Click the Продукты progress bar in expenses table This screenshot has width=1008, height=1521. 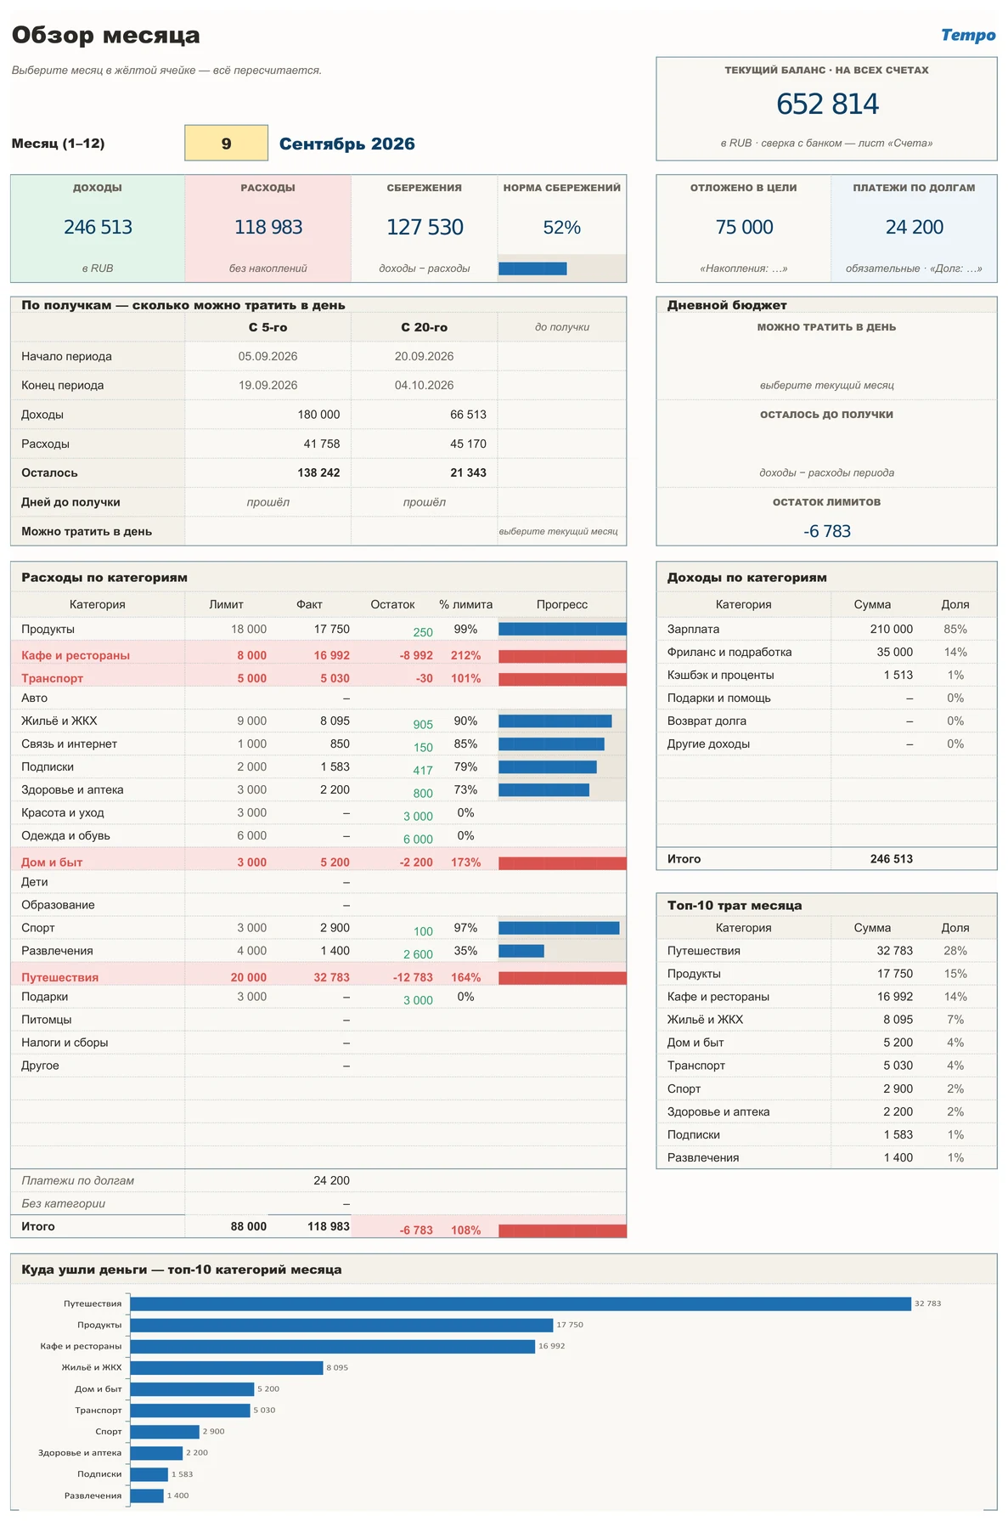point(562,629)
